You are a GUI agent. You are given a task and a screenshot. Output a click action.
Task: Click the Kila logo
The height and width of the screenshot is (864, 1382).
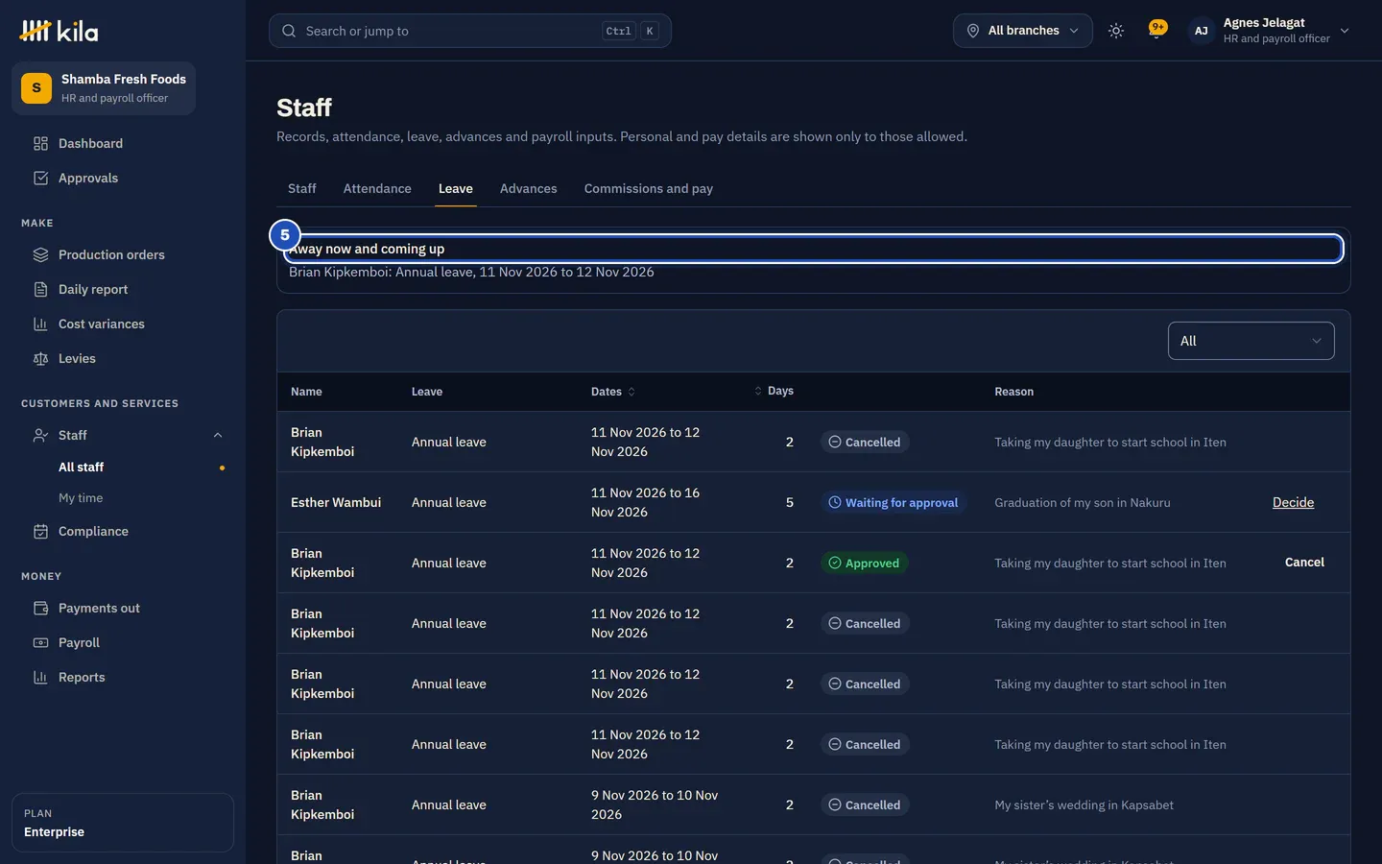click(60, 31)
